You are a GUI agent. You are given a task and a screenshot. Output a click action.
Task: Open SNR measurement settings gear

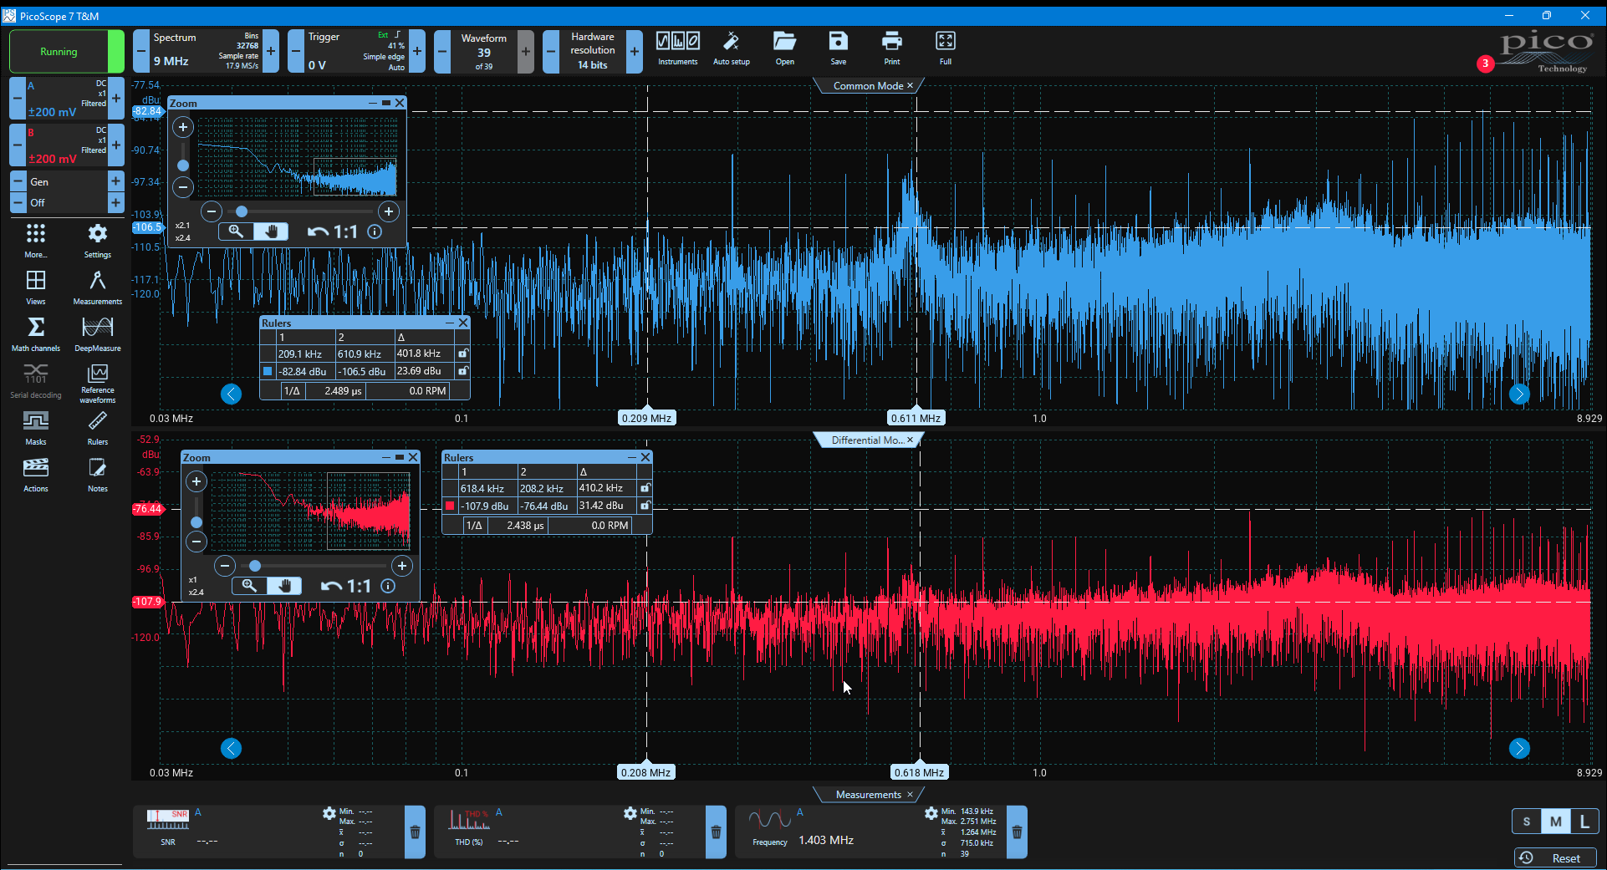[x=329, y=813]
